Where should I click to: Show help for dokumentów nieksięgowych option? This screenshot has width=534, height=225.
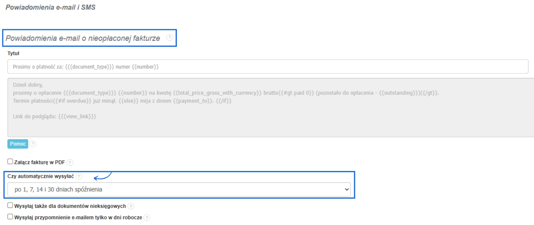tap(131, 206)
